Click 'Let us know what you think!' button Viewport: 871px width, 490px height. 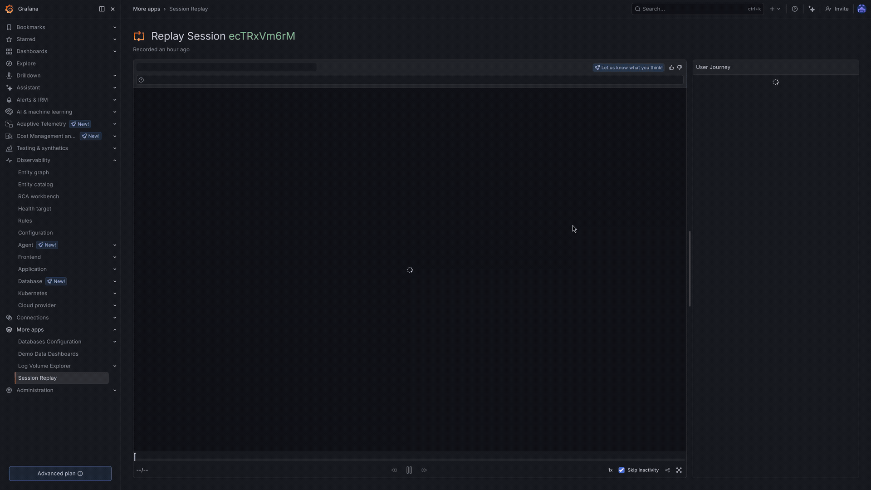click(629, 68)
